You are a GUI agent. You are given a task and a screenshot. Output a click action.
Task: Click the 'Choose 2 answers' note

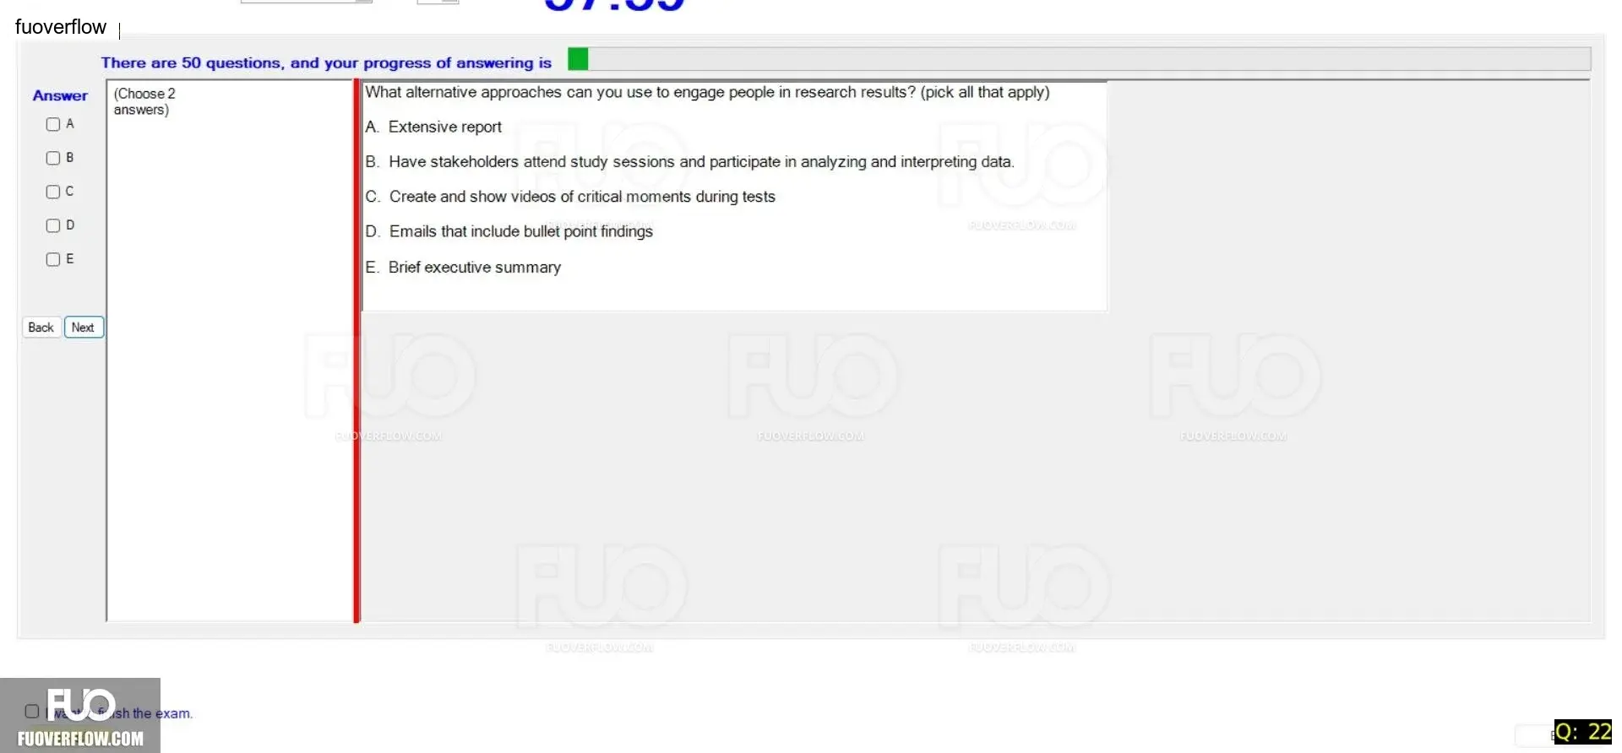pyautogui.click(x=144, y=101)
